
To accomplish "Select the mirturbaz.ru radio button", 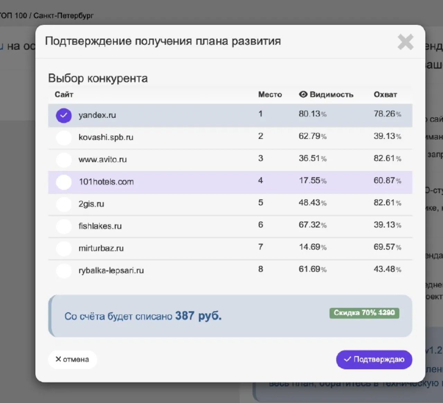I will (x=64, y=248).
